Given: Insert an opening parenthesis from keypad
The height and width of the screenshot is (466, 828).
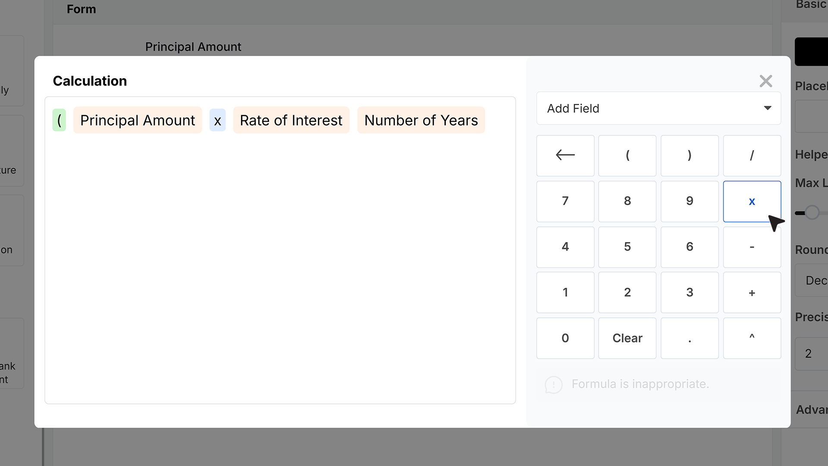Looking at the screenshot, I should click(x=627, y=155).
